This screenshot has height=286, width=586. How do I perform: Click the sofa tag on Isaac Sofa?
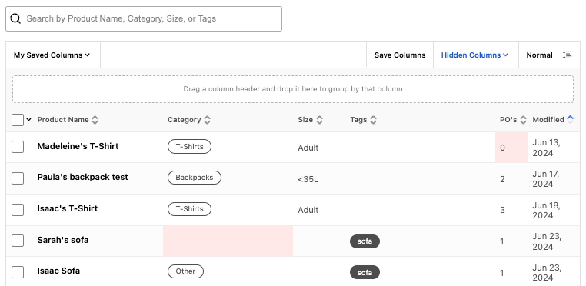[365, 272]
